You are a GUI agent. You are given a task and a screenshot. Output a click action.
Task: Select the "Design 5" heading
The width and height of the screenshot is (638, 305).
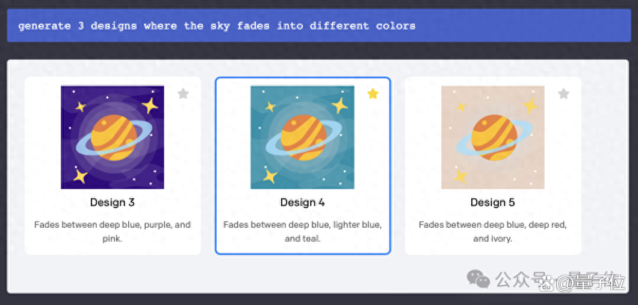493,203
